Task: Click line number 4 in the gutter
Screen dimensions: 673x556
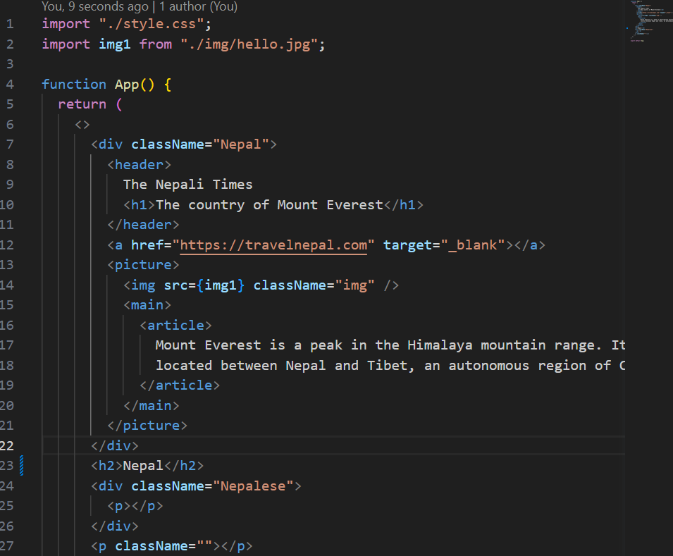Action: click(10, 84)
